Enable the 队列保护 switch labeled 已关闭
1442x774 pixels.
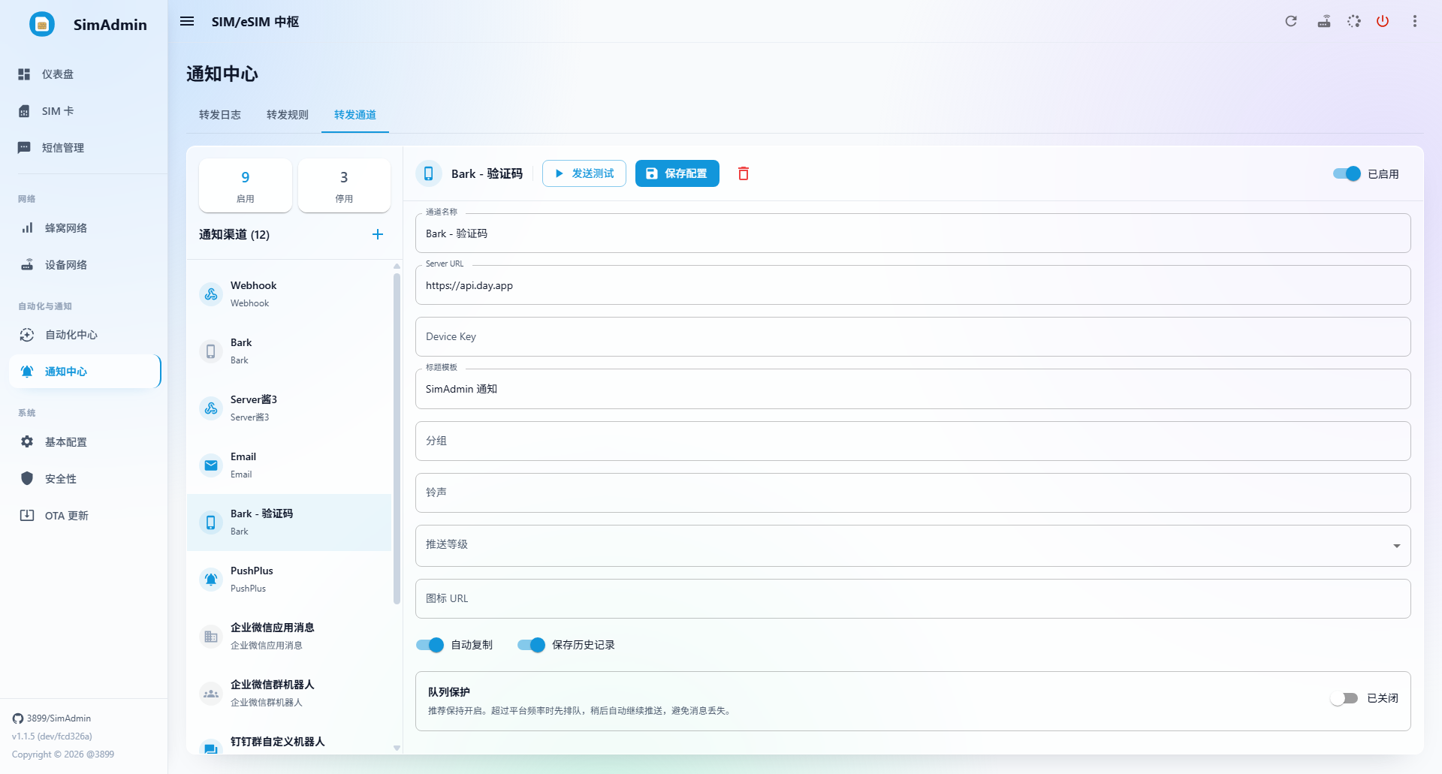click(1344, 698)
